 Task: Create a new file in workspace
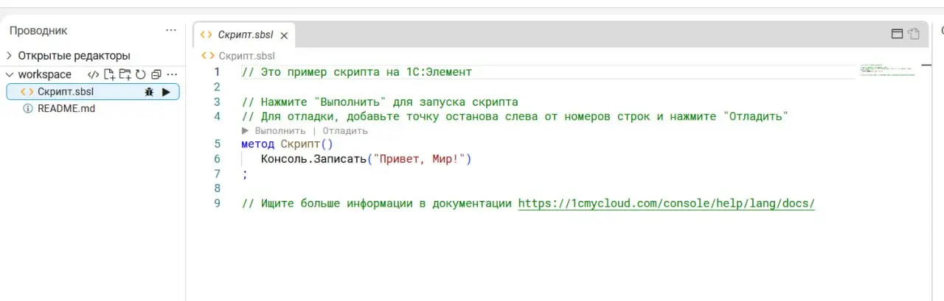coord(109,74)
